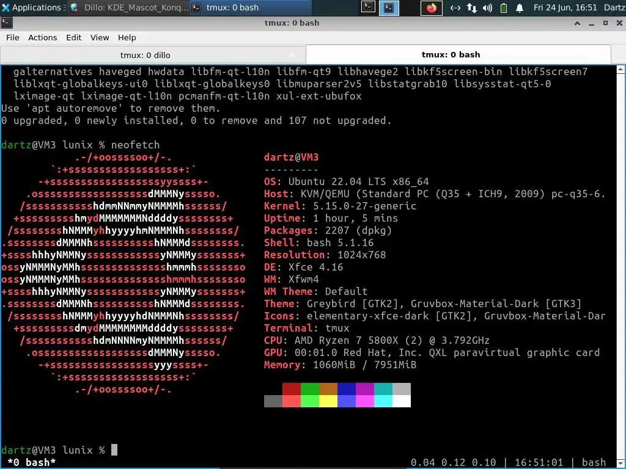This screenshot has height=469, width=626.
Task: Click the WM Theme: Default line
Action: point(315,291)
